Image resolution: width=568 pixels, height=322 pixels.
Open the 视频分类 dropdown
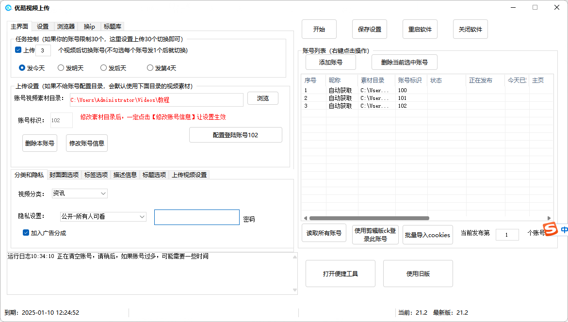pos(80,193)
